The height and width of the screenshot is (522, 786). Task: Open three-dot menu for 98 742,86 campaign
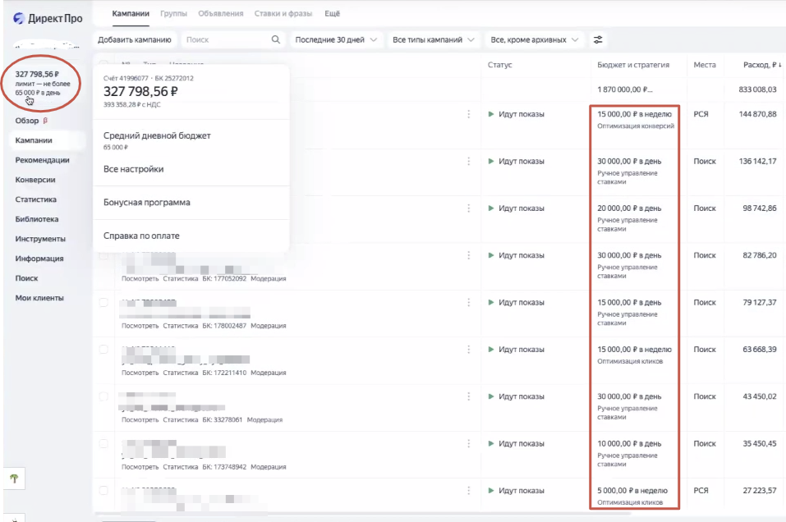click(x=469, y=208)
